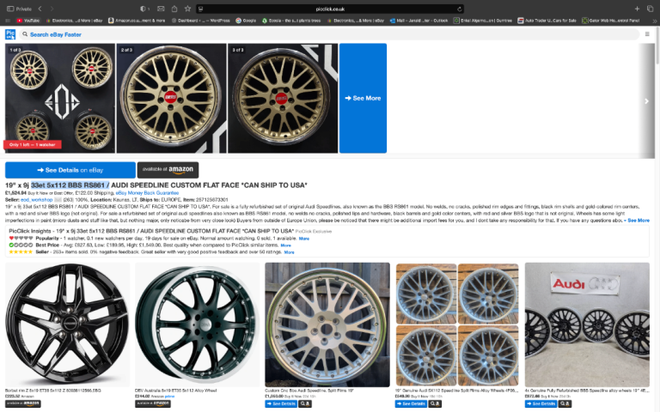Open eBay Money Back Guarantee link
Image resolution: width=660 pixels, height=412 pixels.
(x=147, y=193)
